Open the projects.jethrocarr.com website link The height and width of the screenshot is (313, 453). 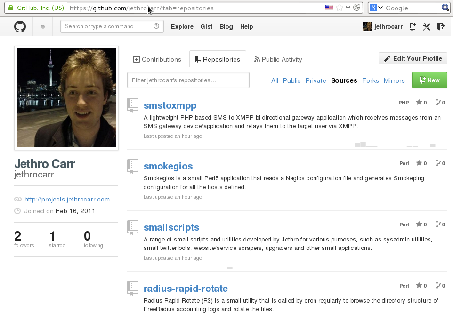(67, 199)
